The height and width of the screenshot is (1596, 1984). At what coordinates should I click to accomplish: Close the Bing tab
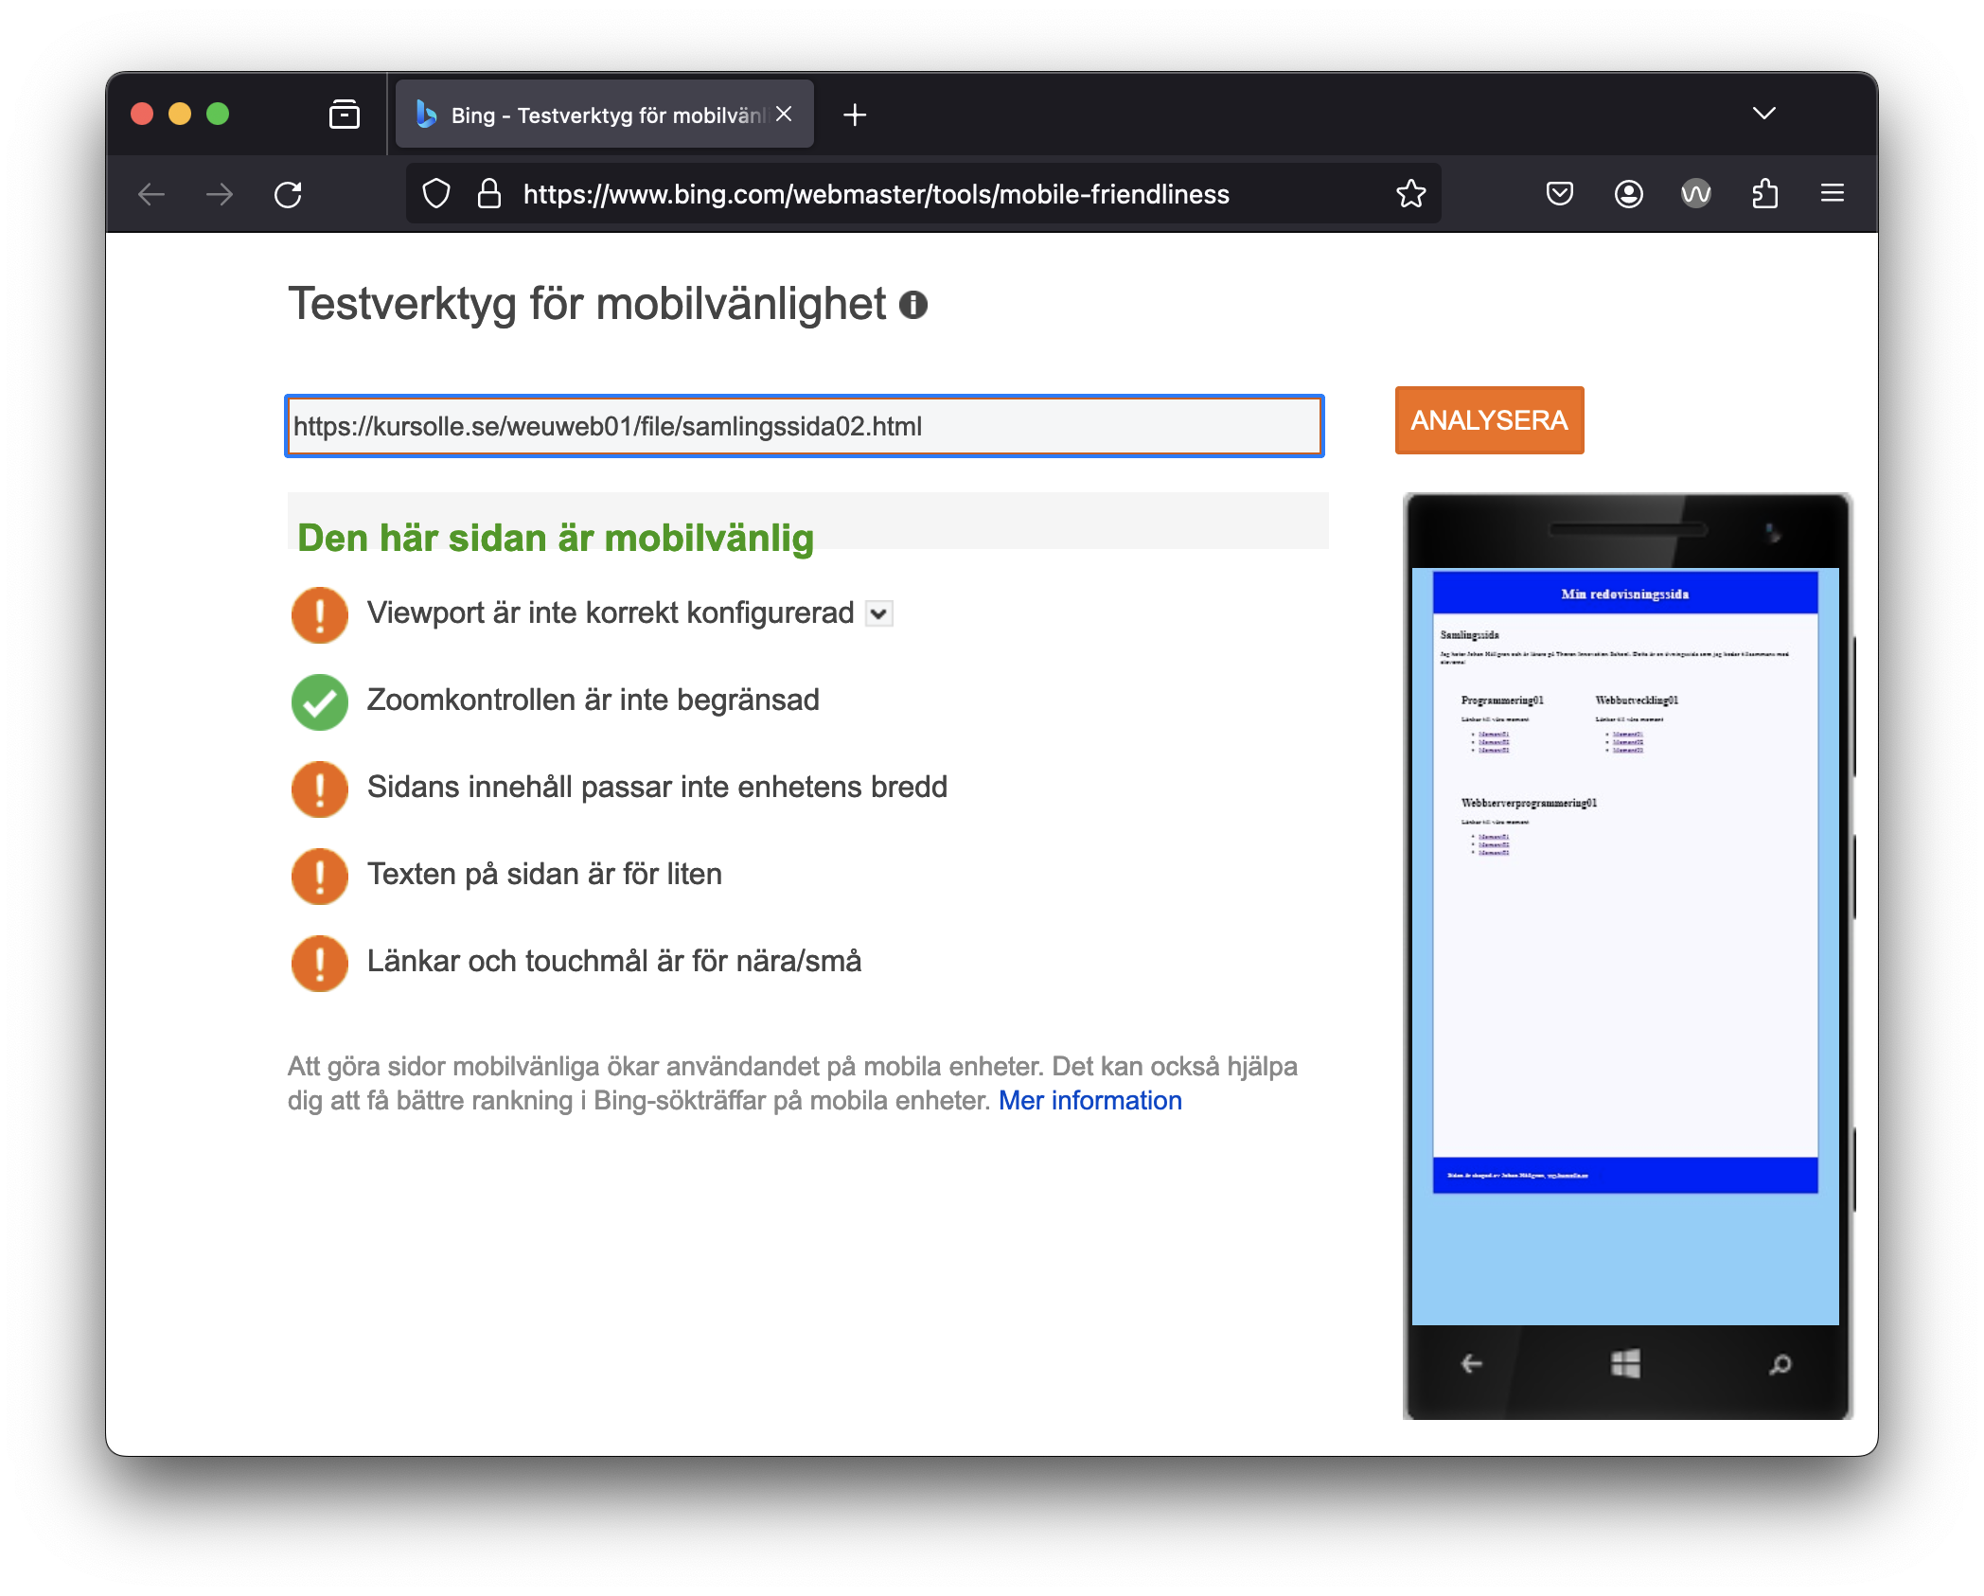tap(784, 115)
